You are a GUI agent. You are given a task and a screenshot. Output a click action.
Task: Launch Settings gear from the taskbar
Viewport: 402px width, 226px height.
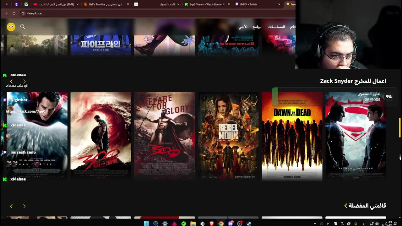pyautogui.click(x=165, y=223)
